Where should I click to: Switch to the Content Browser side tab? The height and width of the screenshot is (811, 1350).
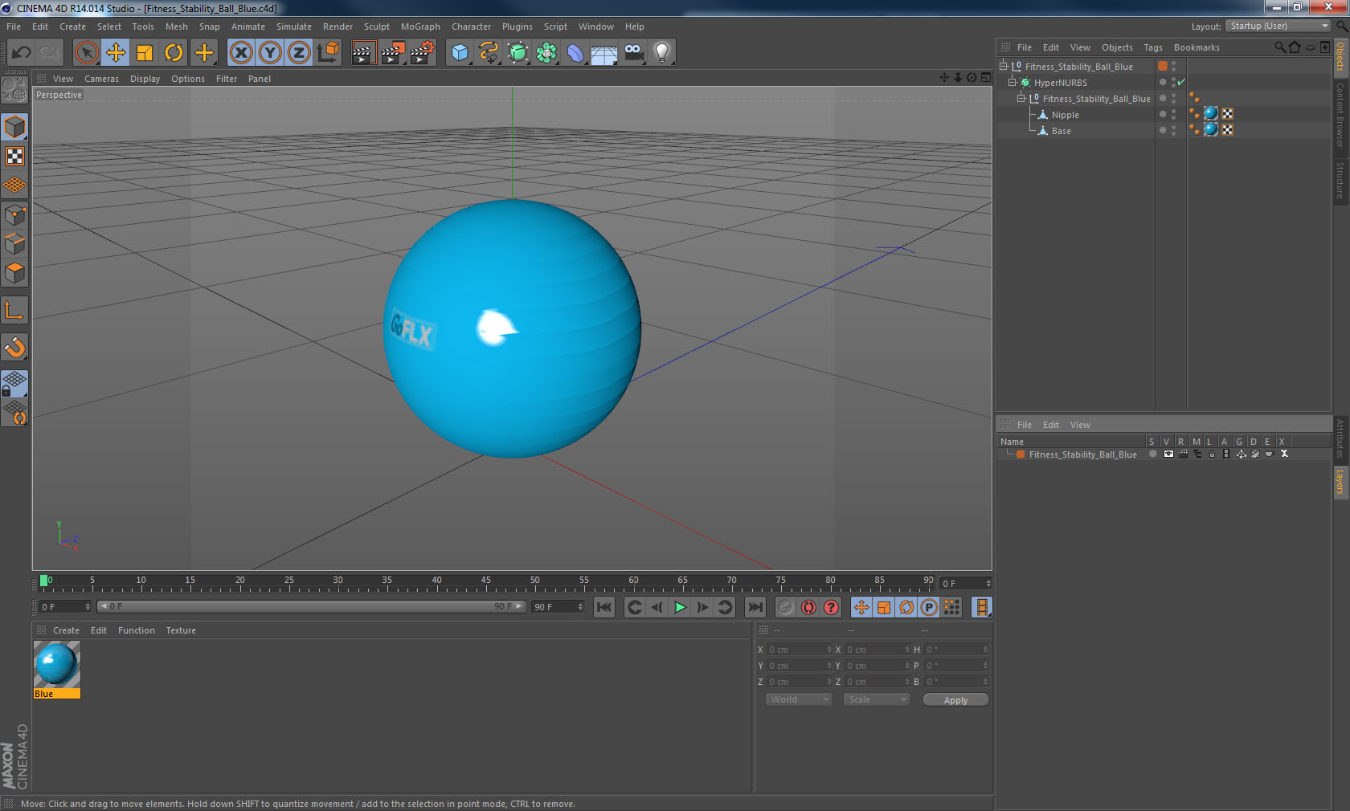[1340, 115]
